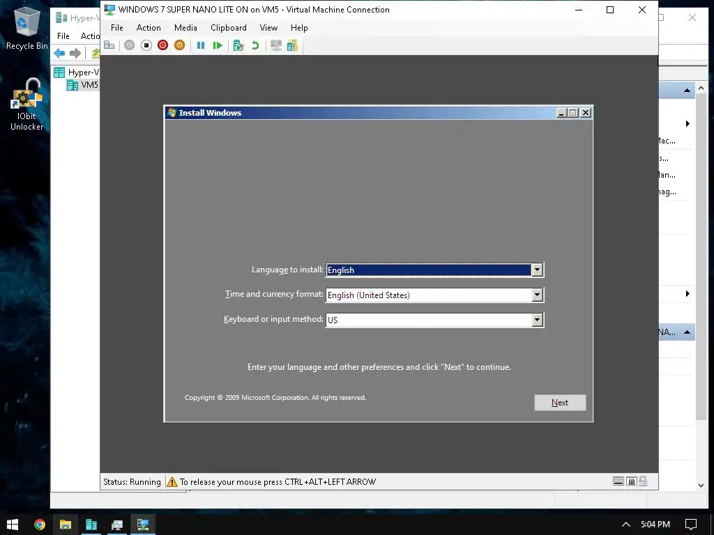Click the greyed-out Start VM power icon
The width and height of the screenshot is (714, 535).
click(x=129, y=45)
